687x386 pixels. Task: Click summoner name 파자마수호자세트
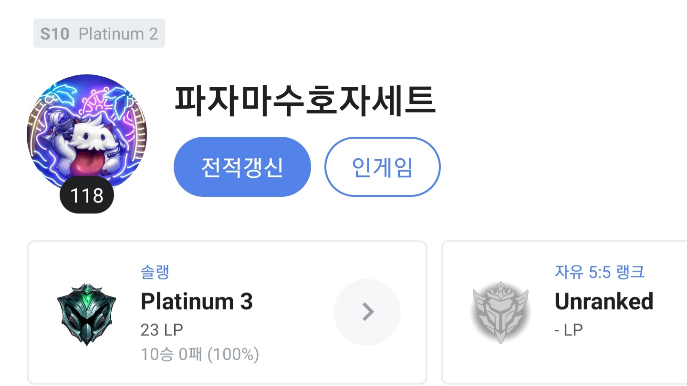point(304,102)
